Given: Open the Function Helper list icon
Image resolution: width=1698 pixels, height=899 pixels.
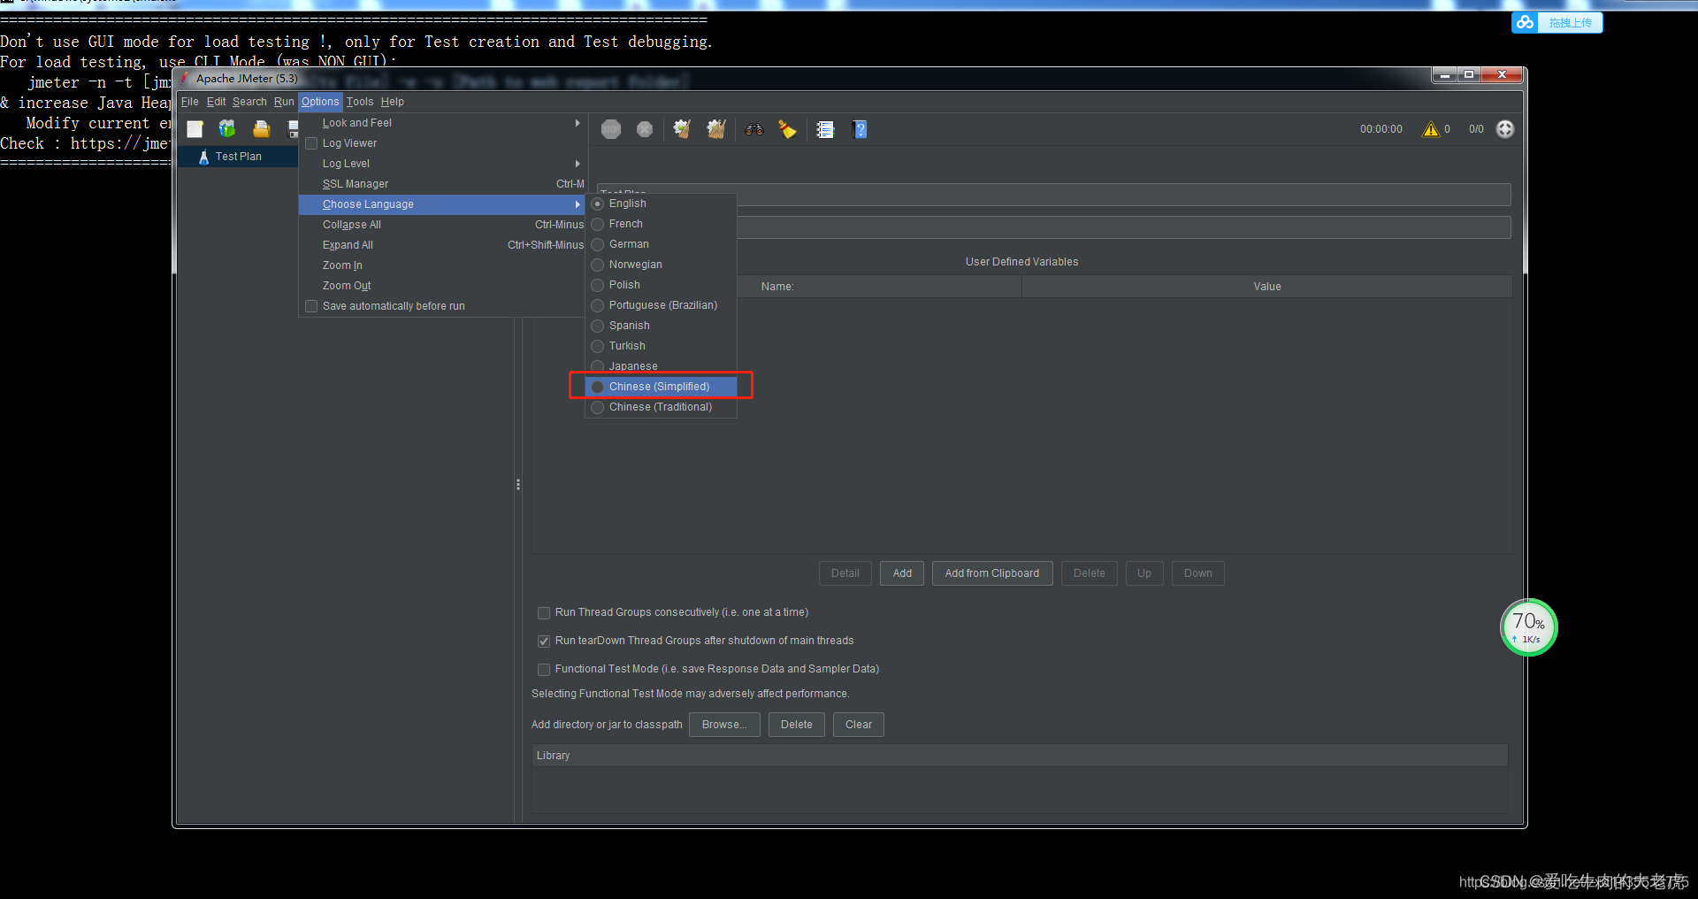Looking at the screenshot, I should point(825,129).
